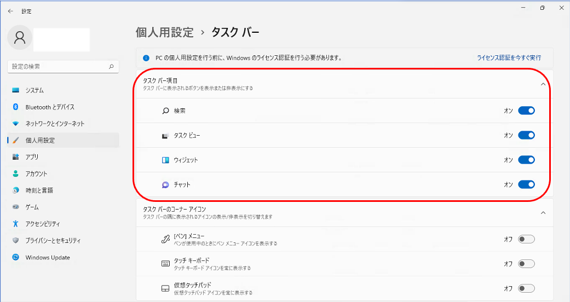The width and height of the screenshot is (570, 302).
Task: Click the Windows Update sync icon
Action: (16, 257)
